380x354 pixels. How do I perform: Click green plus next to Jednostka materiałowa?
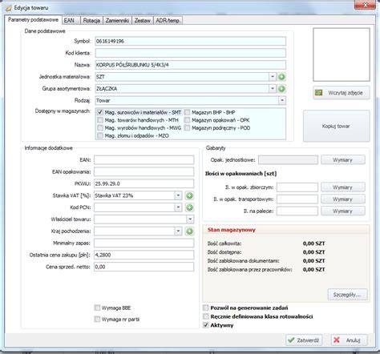coord(281,77)
